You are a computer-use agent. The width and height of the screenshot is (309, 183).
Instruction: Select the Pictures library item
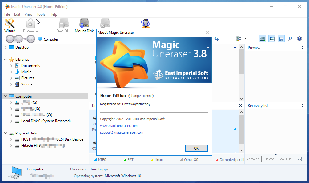coord(25,78)
